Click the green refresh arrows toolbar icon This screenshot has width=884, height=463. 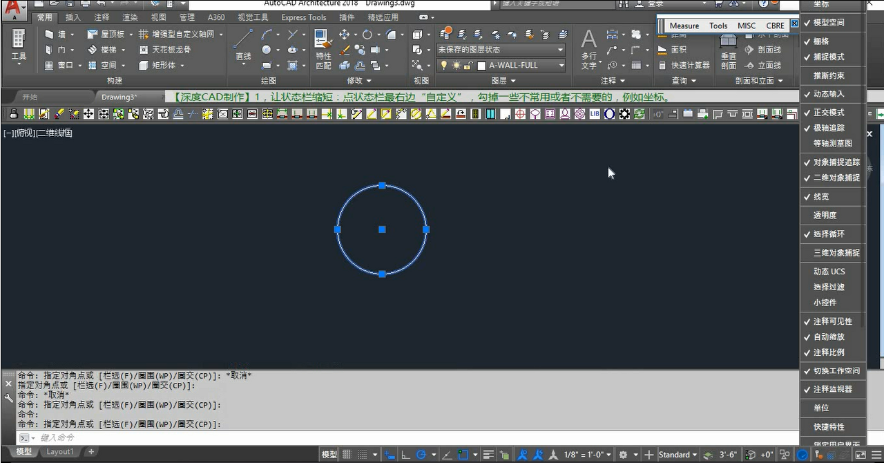pos(640,114)
